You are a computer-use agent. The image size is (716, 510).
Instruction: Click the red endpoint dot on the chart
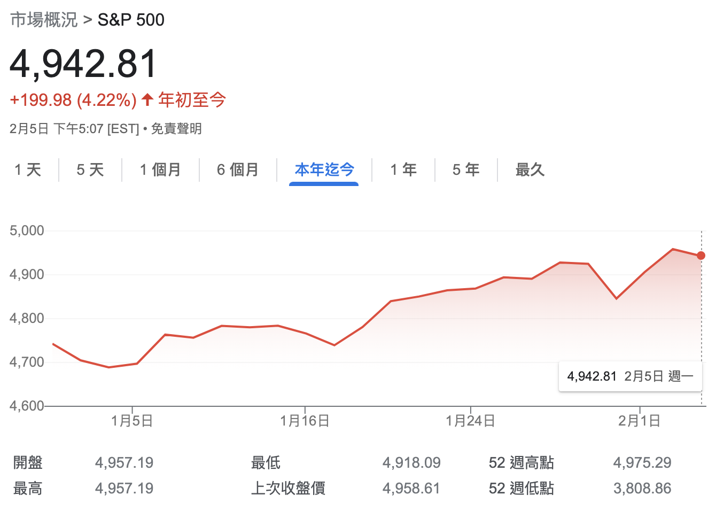click(x=701, y=256)
